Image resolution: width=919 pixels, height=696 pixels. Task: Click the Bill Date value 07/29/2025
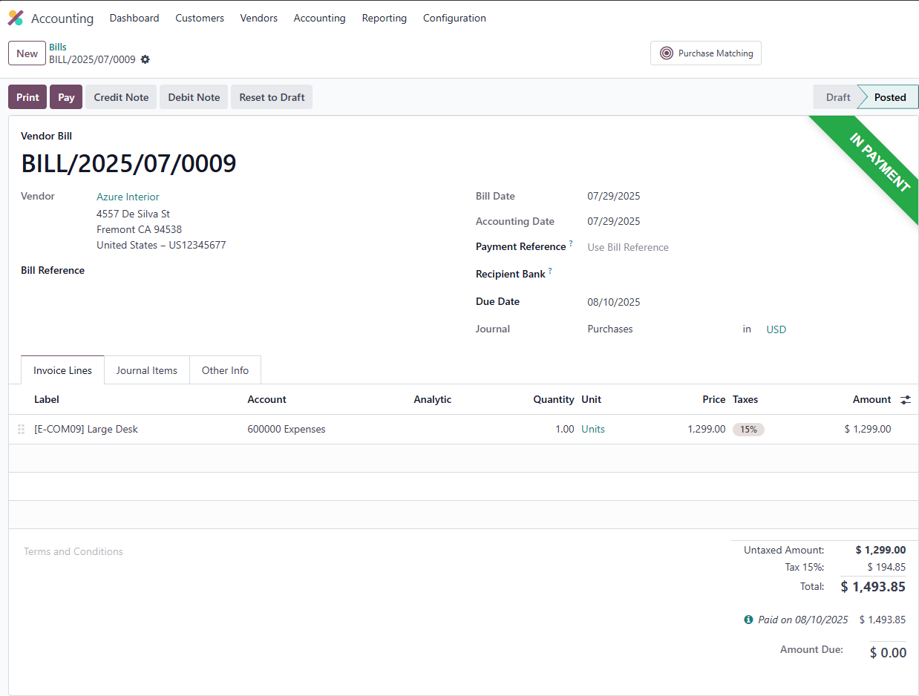(614, 197)
